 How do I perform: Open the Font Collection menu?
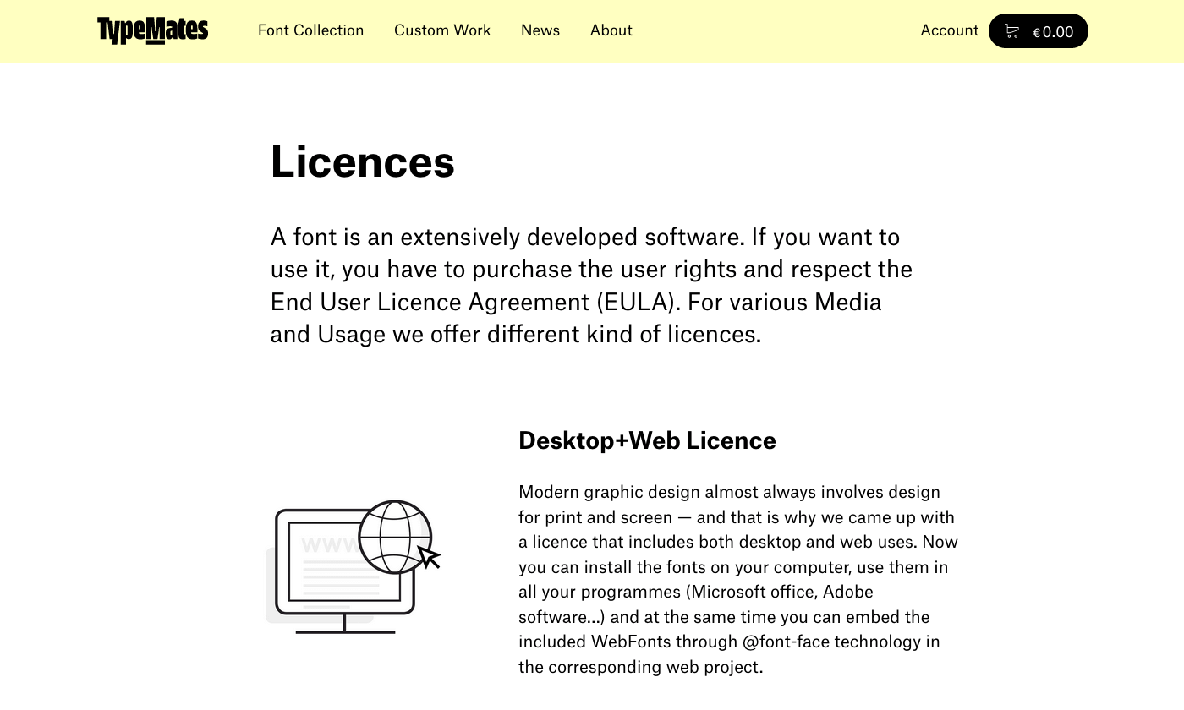(x=310, y=30)
